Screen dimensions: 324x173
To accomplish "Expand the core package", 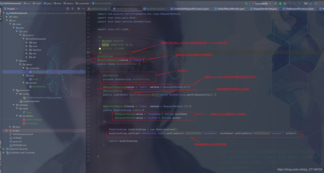I will tap(27, 46).
